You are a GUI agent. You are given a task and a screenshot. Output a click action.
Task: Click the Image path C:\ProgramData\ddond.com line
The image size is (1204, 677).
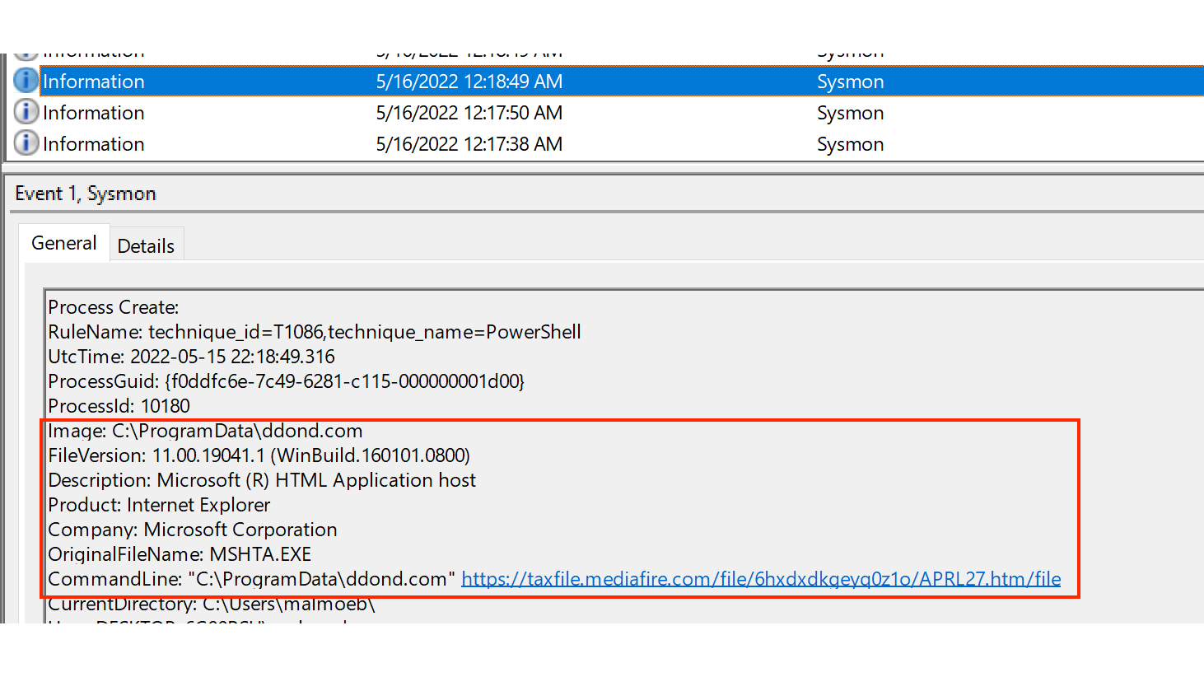coord(204,430)
